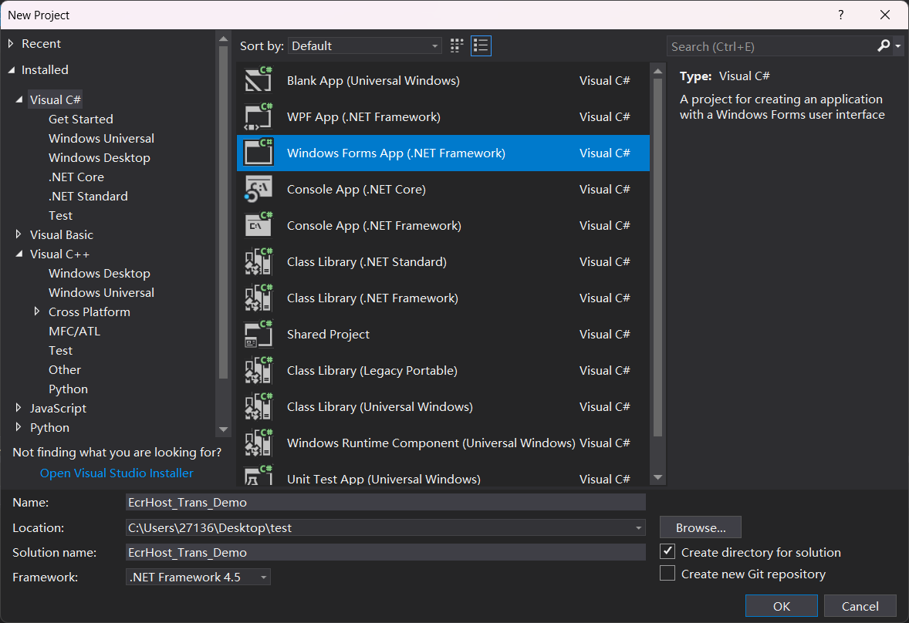Select Windows Desktop under Visual C++
The height and width of the screenshot is (623, 909).
pos(99,273)
